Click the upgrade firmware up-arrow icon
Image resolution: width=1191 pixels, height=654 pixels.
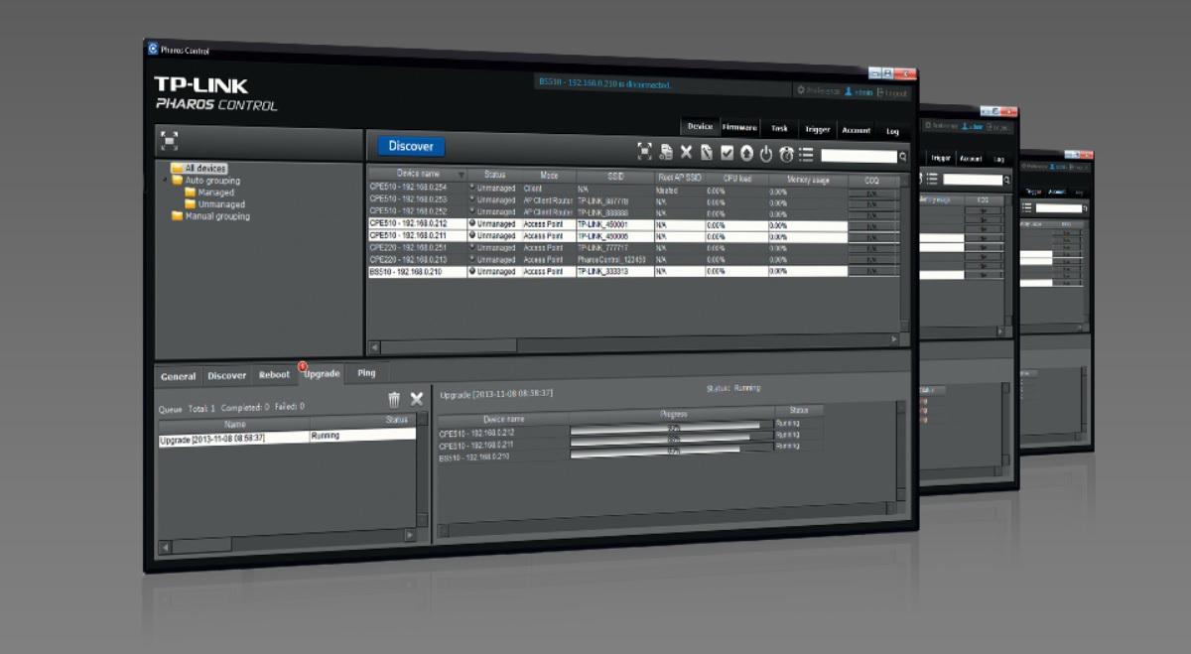746,154
